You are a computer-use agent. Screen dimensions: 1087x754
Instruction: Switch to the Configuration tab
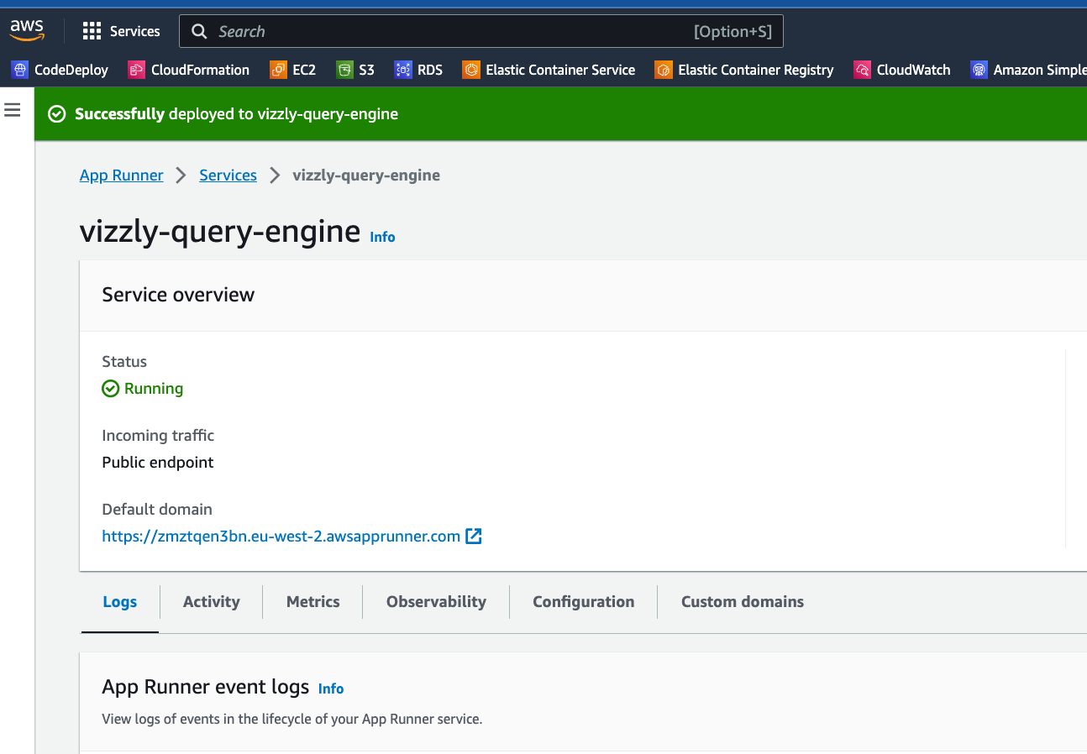(584, 602)
